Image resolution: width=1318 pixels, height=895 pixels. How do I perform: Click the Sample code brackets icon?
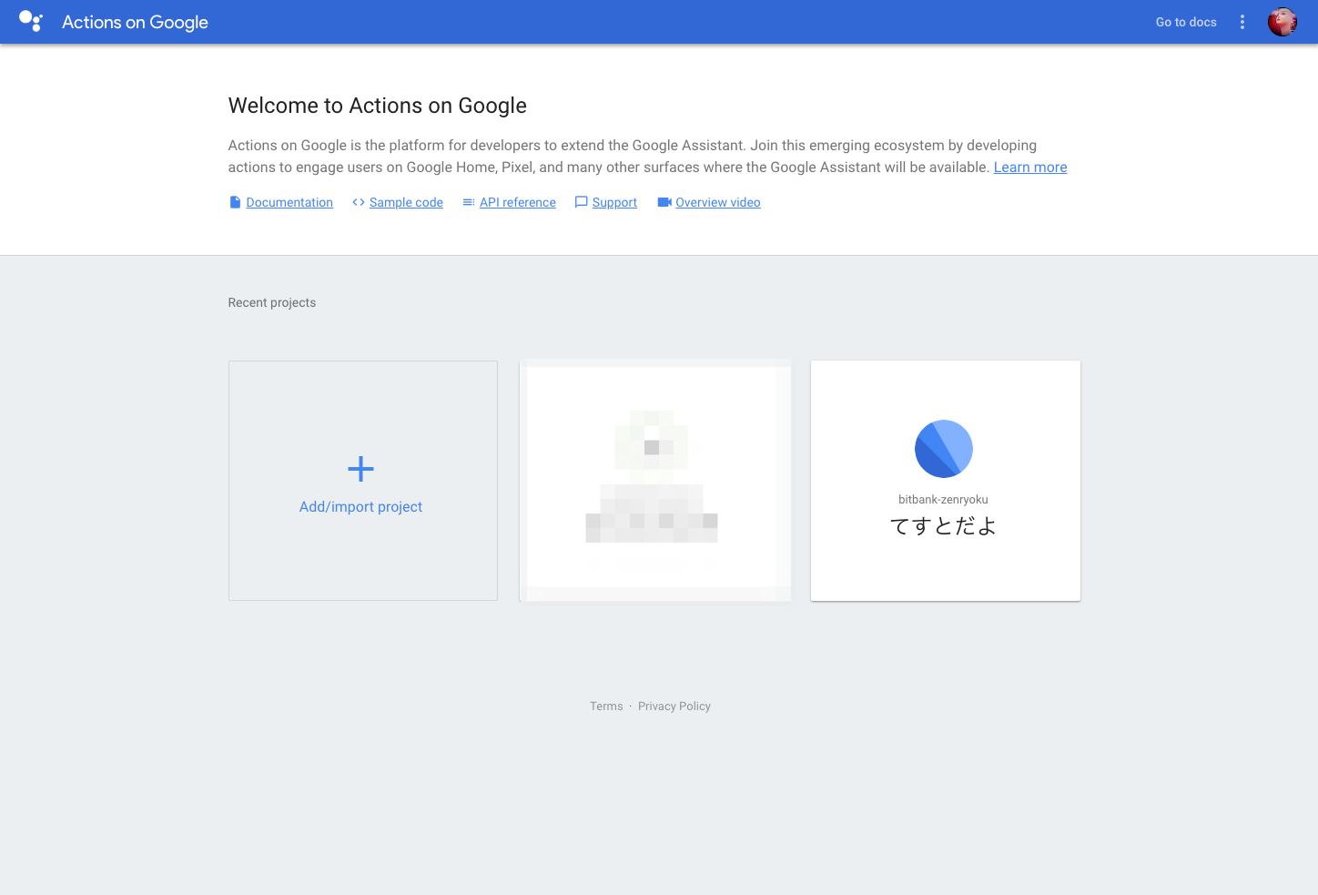pos(359,202)
